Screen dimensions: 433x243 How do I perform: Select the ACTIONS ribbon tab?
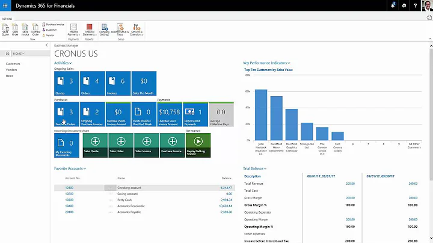(x=7, y=19)
